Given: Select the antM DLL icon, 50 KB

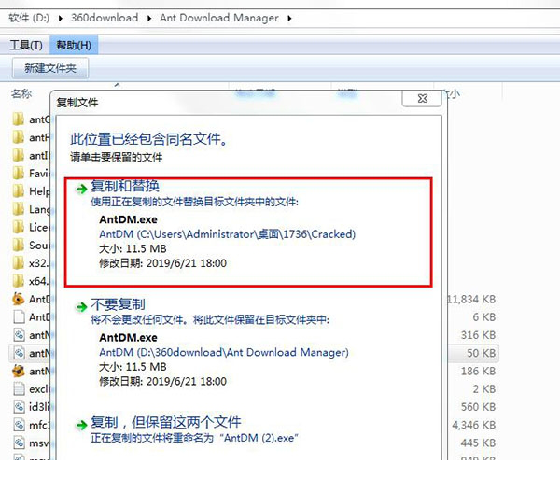Looking at the screenshot, I should (19, 353).
